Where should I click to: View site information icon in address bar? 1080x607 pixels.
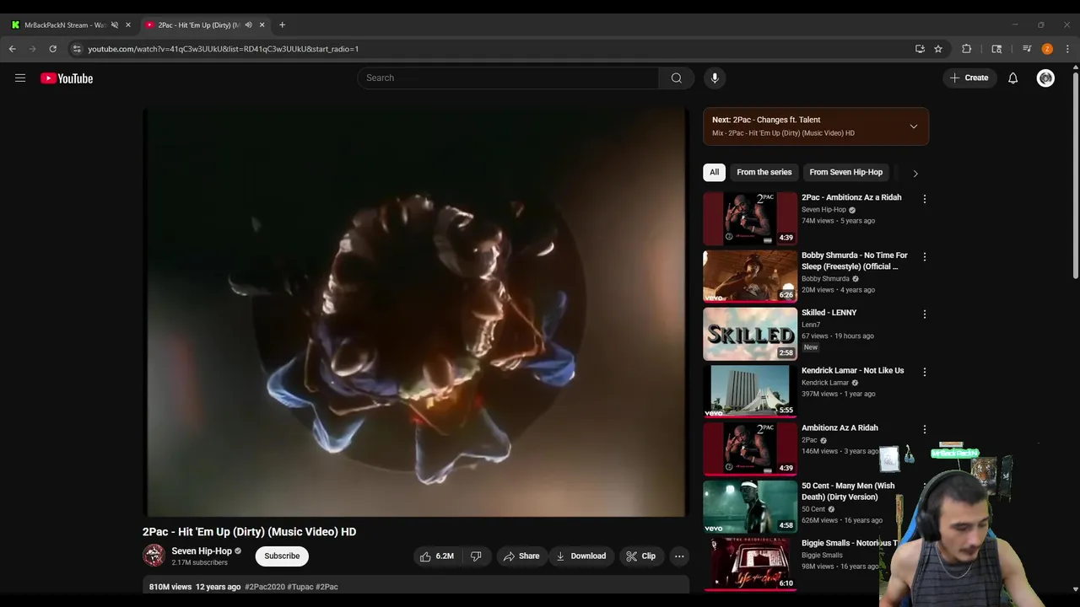coord(77,49)
